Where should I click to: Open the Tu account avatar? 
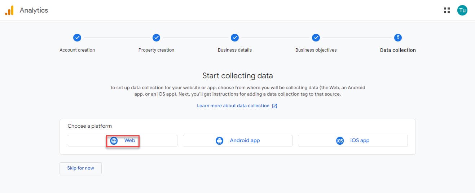coord(462,10)
